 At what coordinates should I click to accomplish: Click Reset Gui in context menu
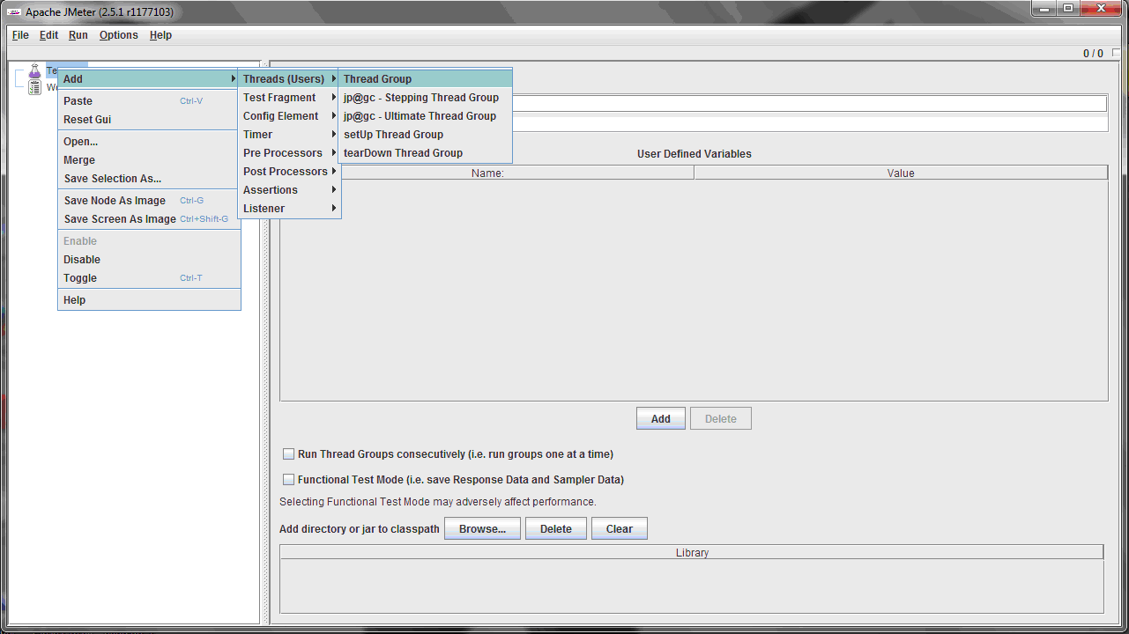[149, 120]
